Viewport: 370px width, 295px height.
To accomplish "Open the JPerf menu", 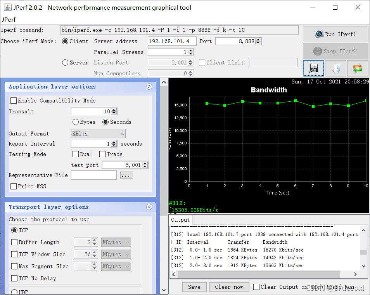I will point(9,20).
